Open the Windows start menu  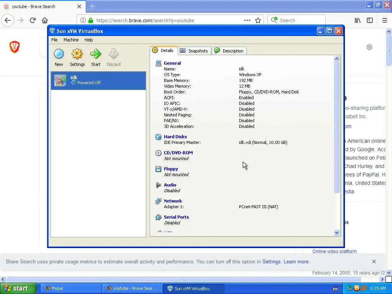(x=18, y=288)
